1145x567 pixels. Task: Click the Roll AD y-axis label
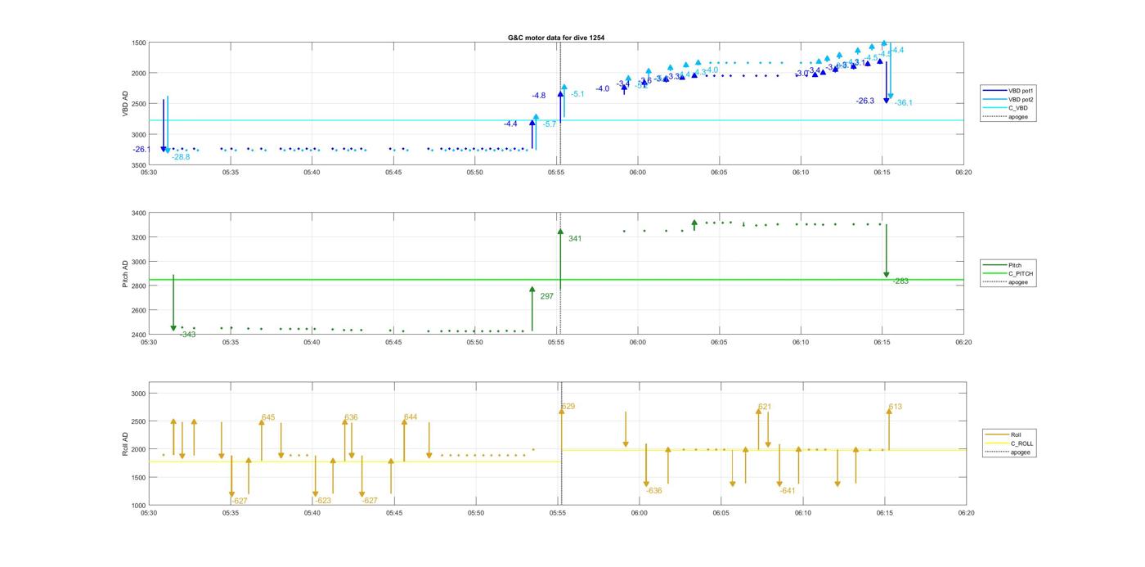tap(126, 443)
